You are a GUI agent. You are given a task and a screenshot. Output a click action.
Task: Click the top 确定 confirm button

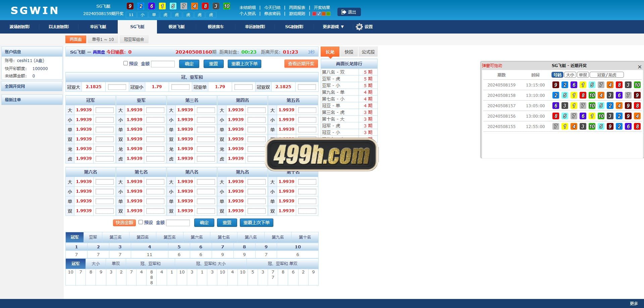189,64
